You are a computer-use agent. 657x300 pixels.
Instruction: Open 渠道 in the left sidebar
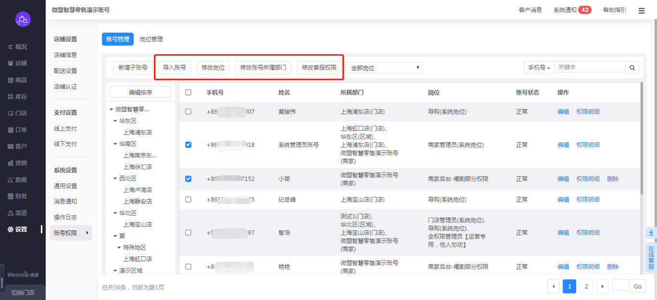pos(17,213)
